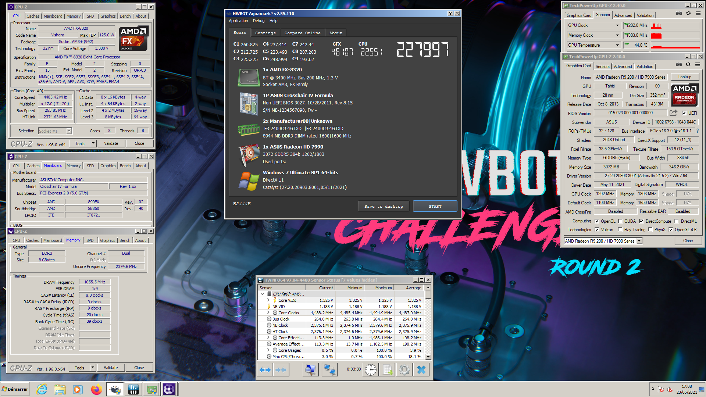Click refresh icon in lower GPU-Z window
706x397 pixels.
pyautogui.click(x=688, y=64)
